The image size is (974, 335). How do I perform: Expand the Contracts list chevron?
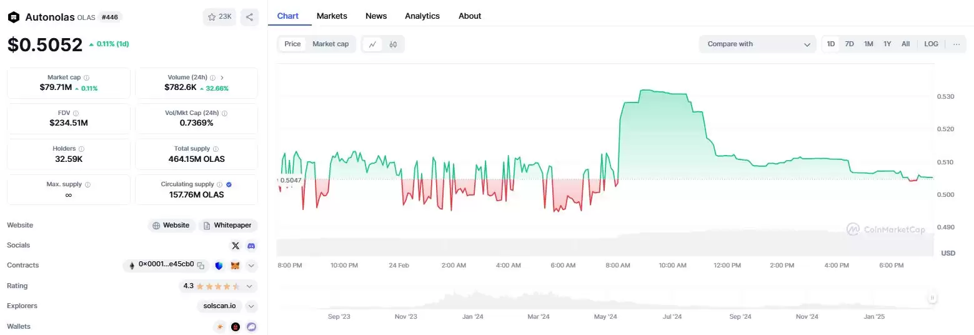pyautogui.click(x=251, y=266)
